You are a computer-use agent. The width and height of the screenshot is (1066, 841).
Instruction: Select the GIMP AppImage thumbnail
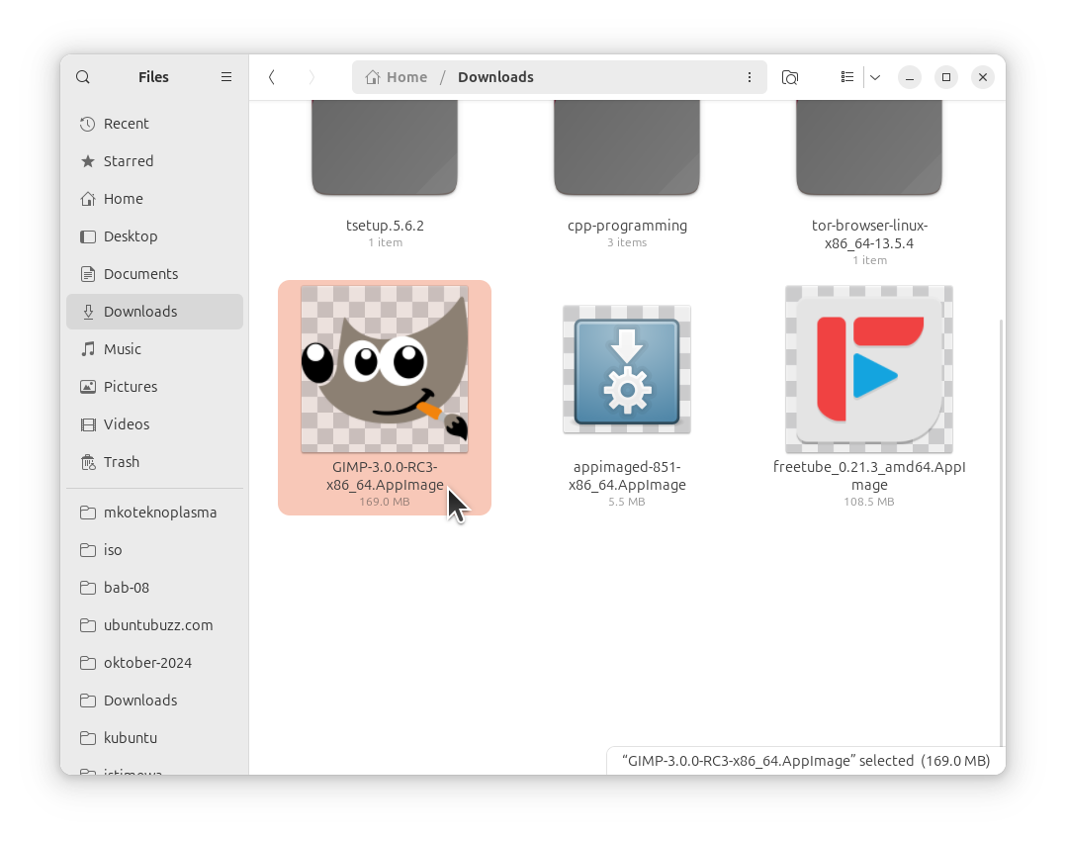[x=385, y=369]
